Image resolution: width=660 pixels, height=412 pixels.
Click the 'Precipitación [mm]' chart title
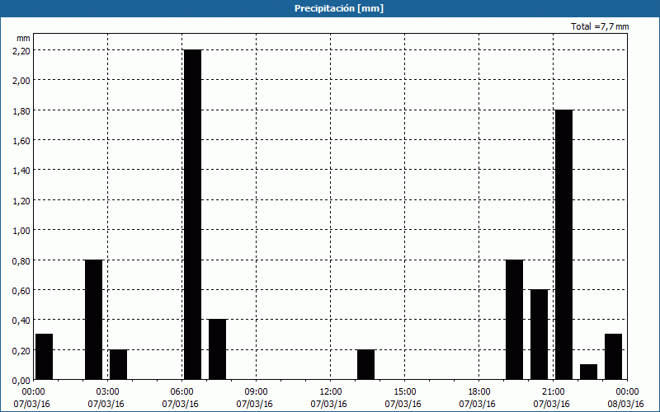point(339,8)
